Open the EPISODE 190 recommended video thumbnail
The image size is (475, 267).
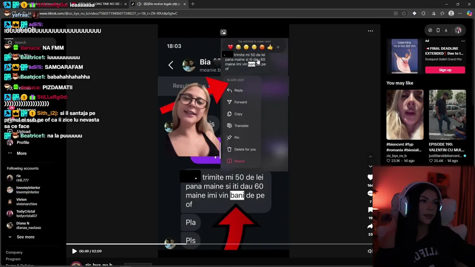click(x=447, y=115)
